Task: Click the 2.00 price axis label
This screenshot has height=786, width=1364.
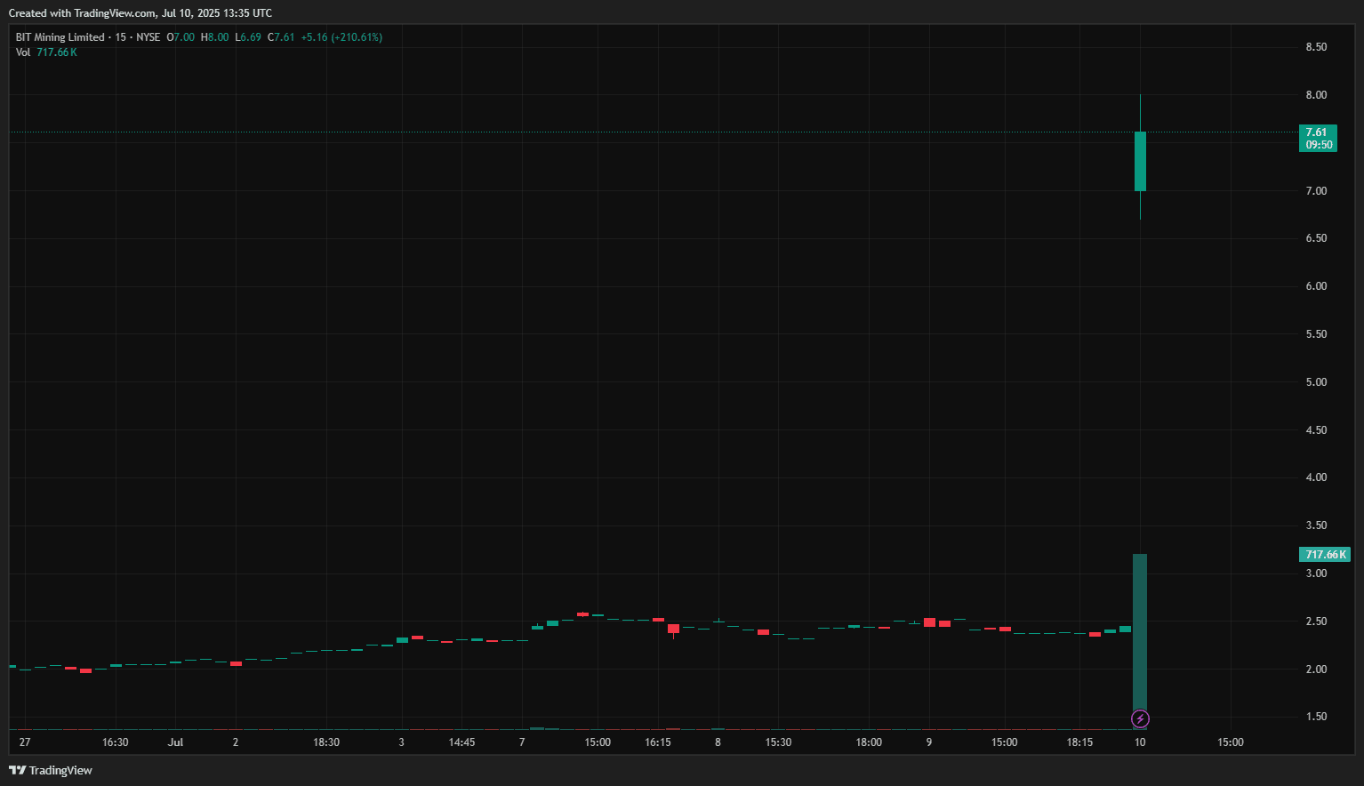Action: pyautogui.click(x=1316, y=670)
